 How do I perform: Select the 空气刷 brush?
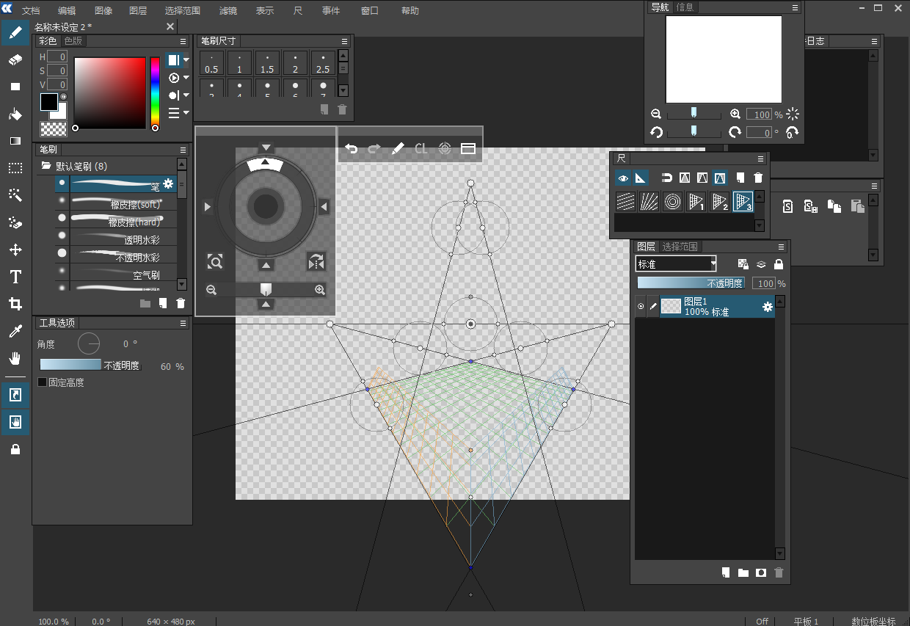pos(116,274)
